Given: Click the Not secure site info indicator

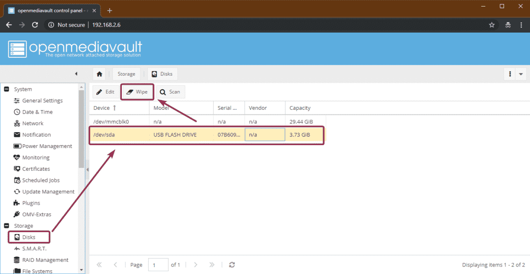Looking at the screenshot, I should 66,25.
